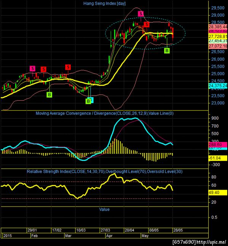Select the 20 RSI axis label

[x=214, y=202]
